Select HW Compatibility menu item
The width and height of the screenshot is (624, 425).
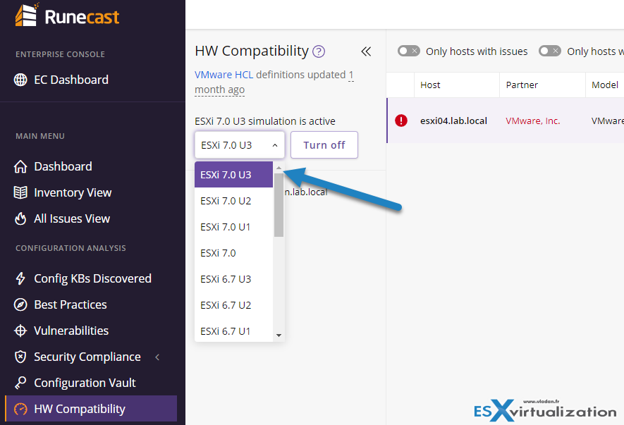(91, 409)
